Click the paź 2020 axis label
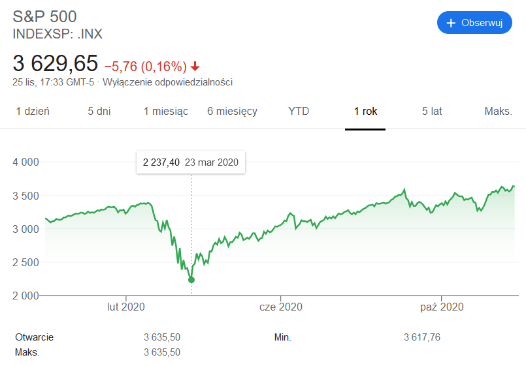This screenshot has height=366, width=526. click(442, 307)
